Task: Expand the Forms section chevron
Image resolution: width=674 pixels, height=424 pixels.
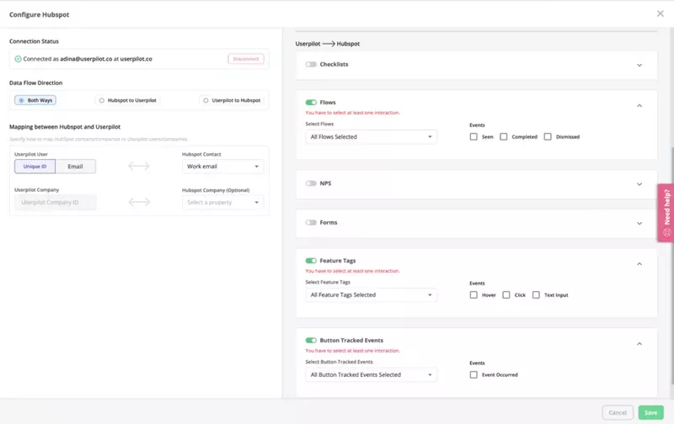Action: coord(639,223)
